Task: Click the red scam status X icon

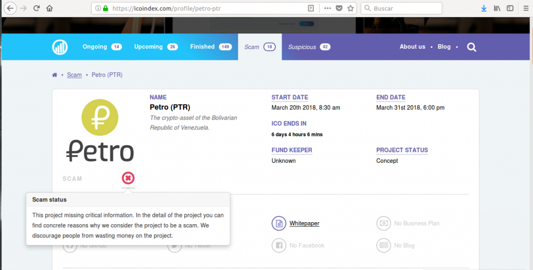Action: 128,178
